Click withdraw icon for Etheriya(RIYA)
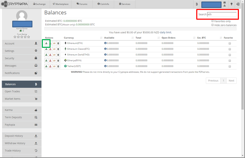Image resolution: width=245 pixels, height=158 pixels. click(50, 61)
